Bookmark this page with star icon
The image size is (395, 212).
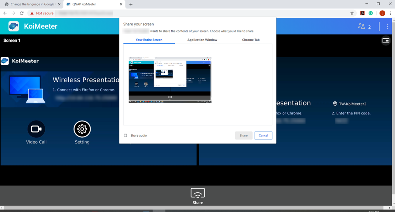click(352, 13)
